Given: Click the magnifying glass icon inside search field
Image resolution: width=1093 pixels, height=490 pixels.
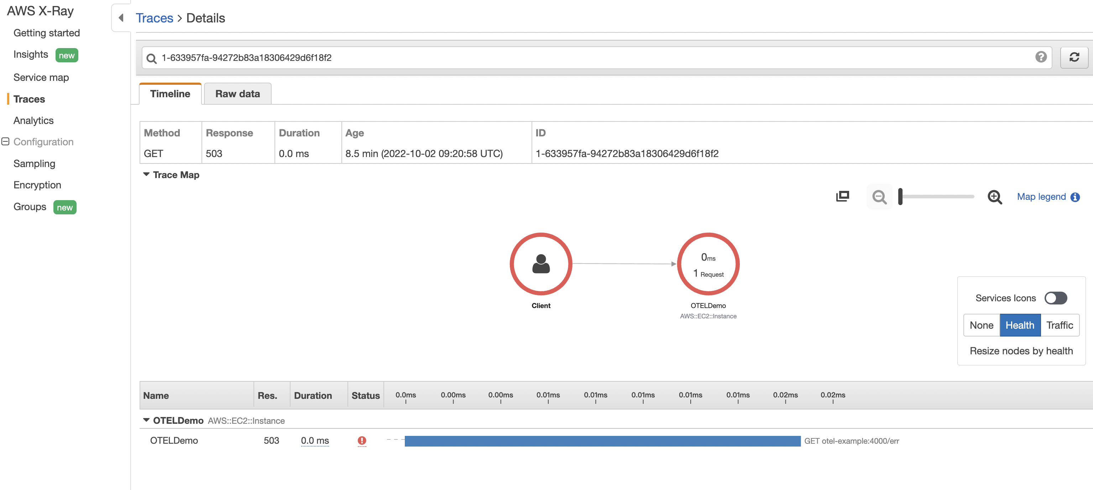Looking at the screenshot, I should (151, 58).
